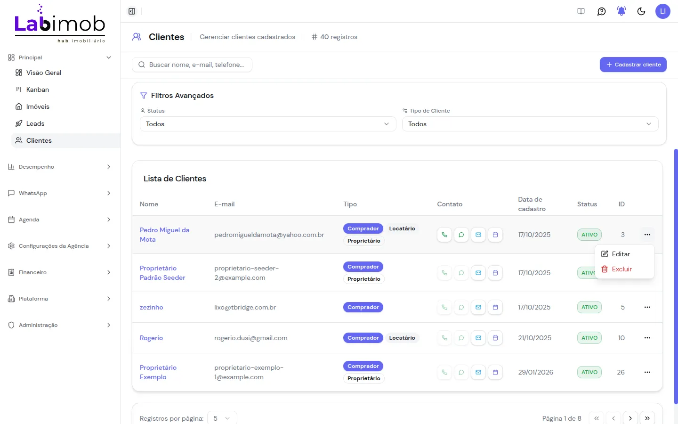Open the LI user avatar menu
The image size is (678, 424).
(662, 11)
